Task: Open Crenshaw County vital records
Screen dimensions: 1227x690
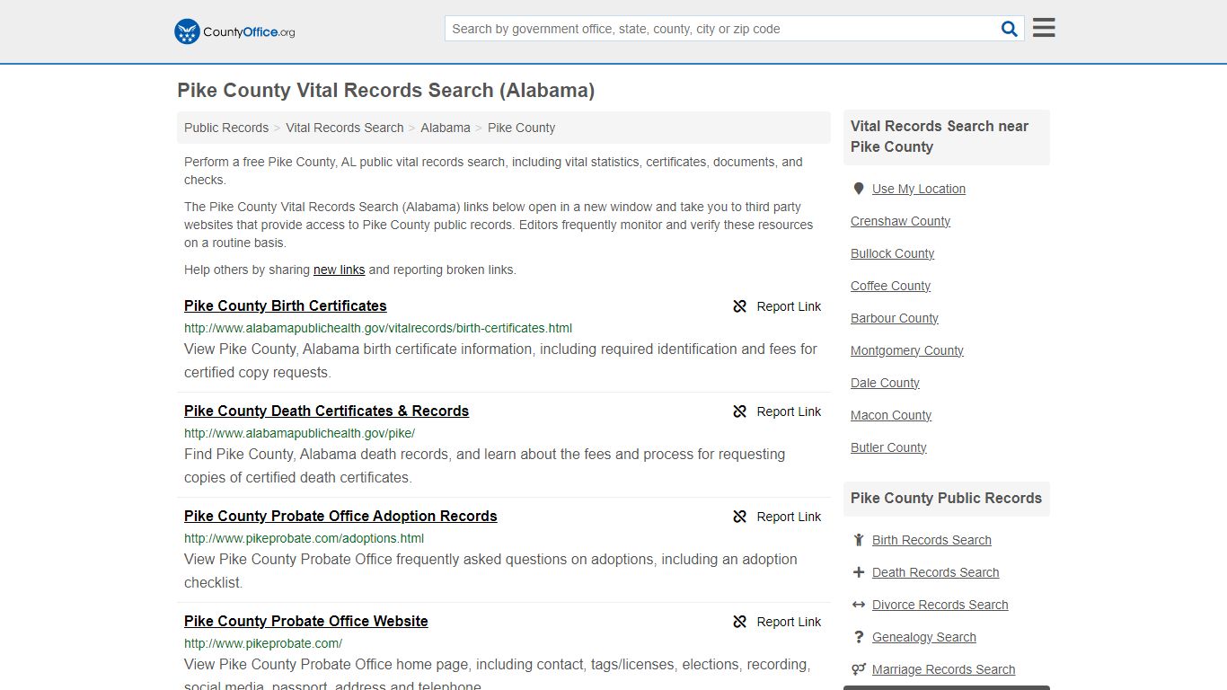Action: pos(900,221)
